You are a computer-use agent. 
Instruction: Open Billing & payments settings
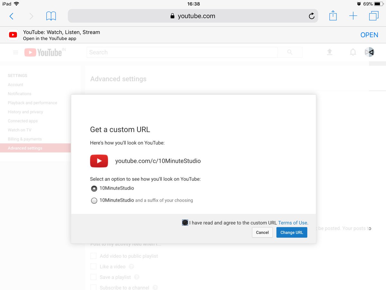coord(25,139)
